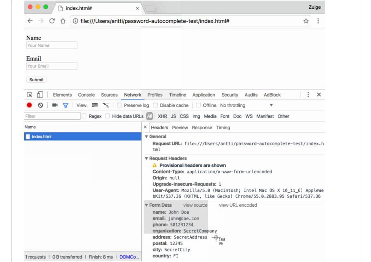Switch to the Console tab

[86, 95]
